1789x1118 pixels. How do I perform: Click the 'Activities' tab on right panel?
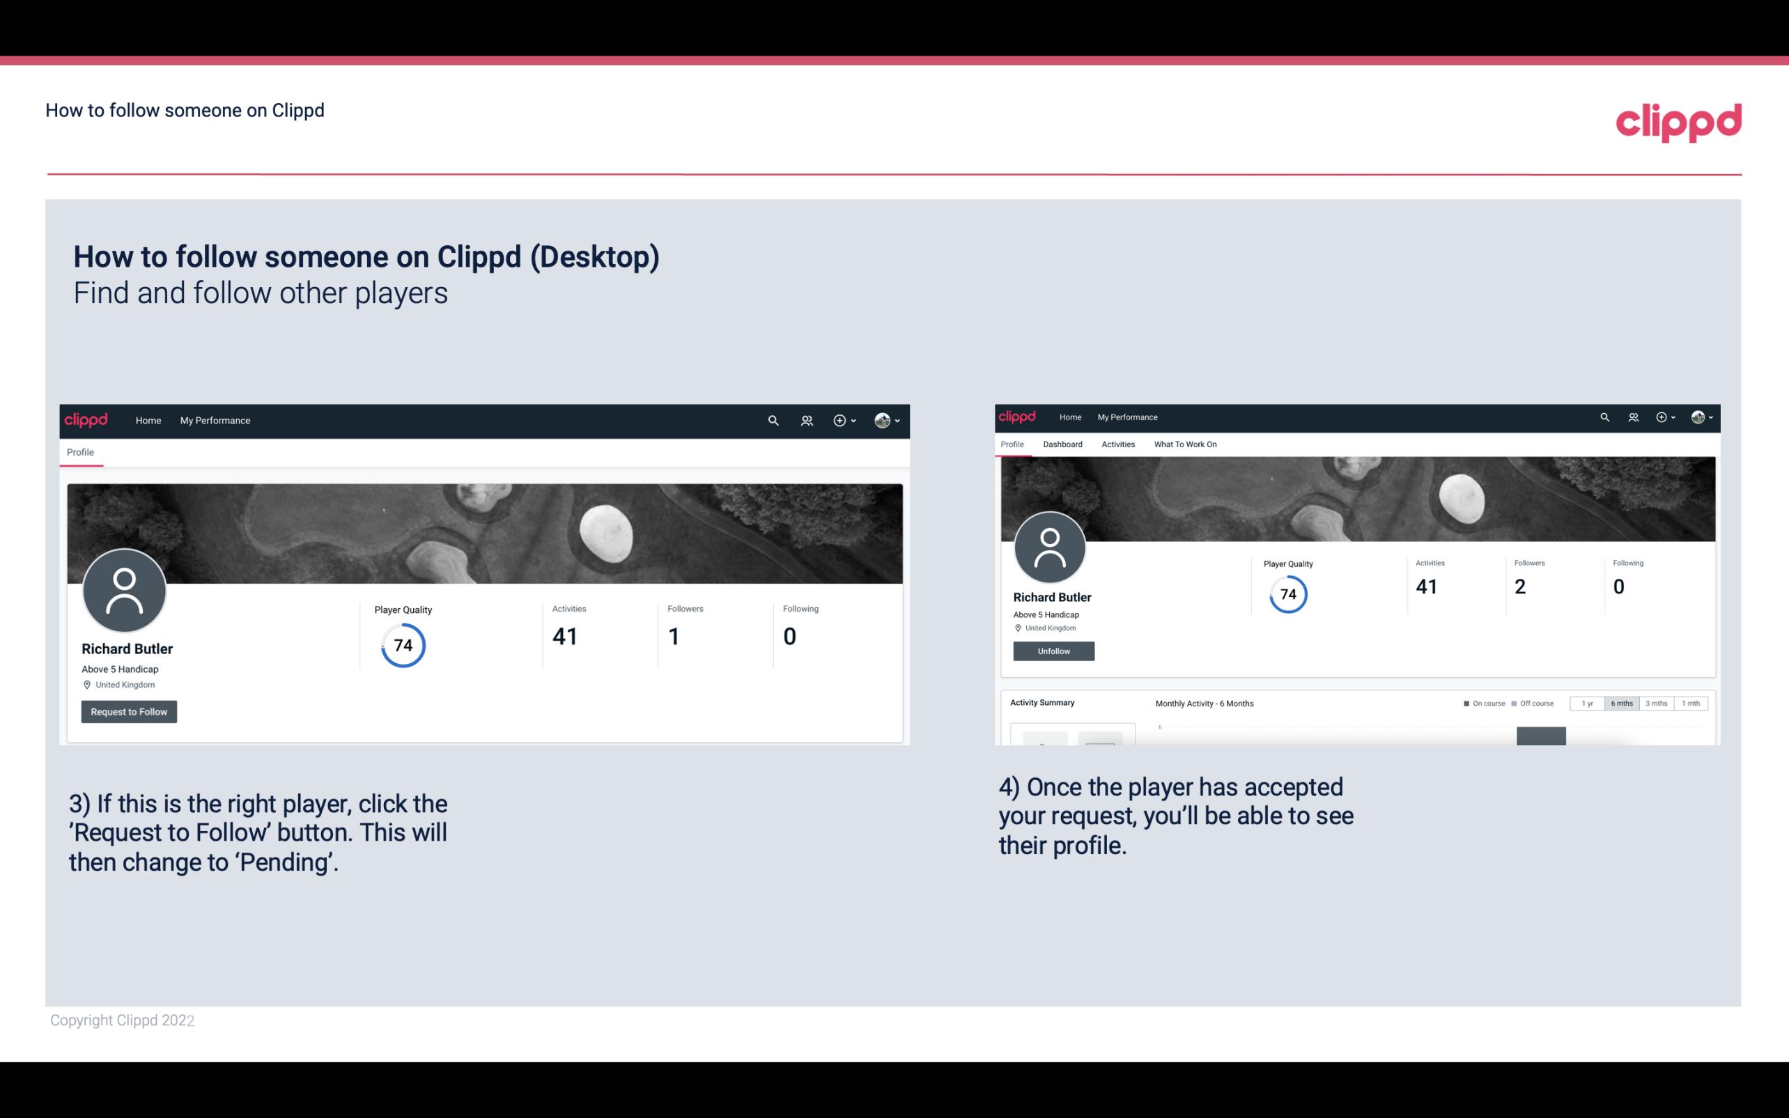[1117, 444]
